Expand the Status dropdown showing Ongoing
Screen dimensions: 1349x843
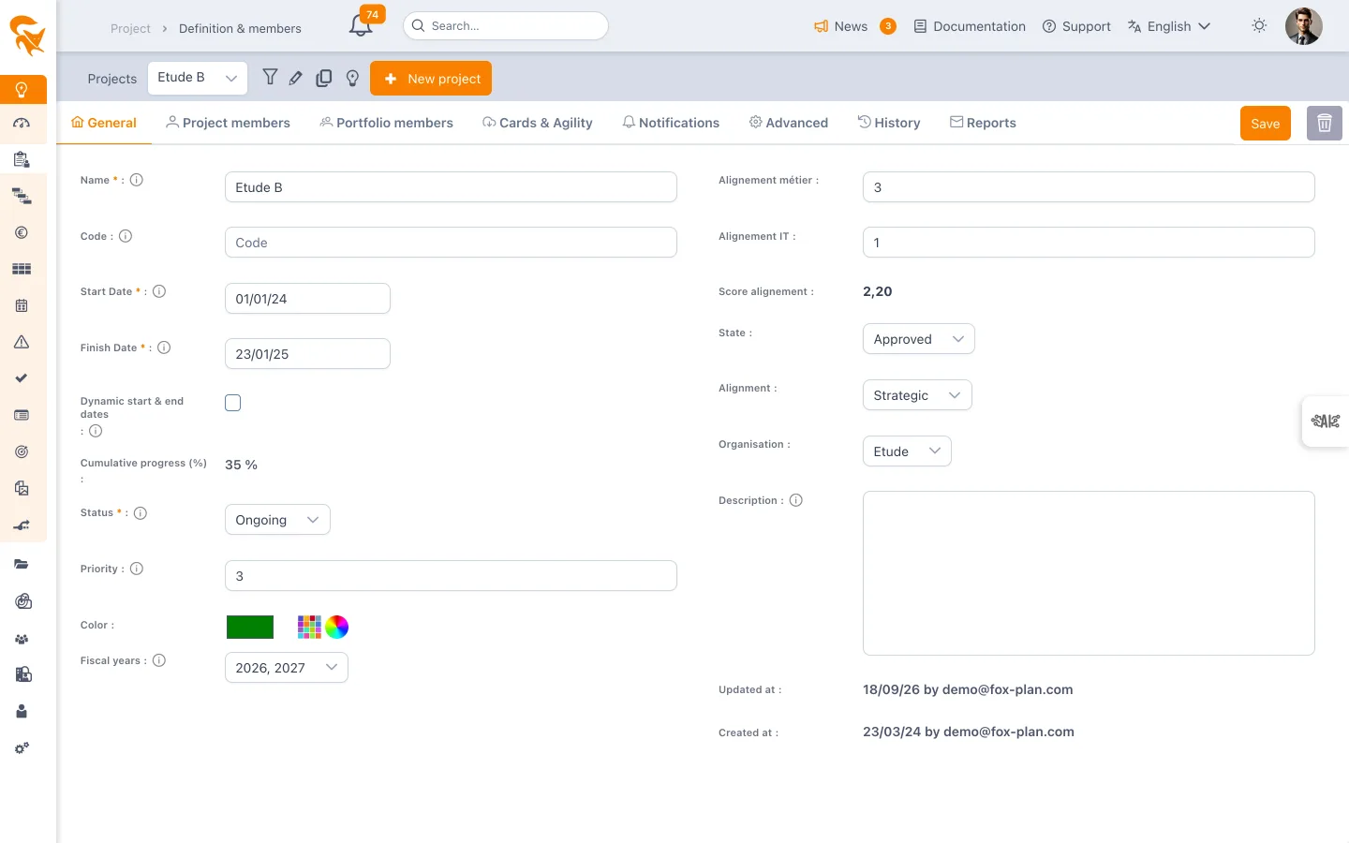tap(277, 520)
